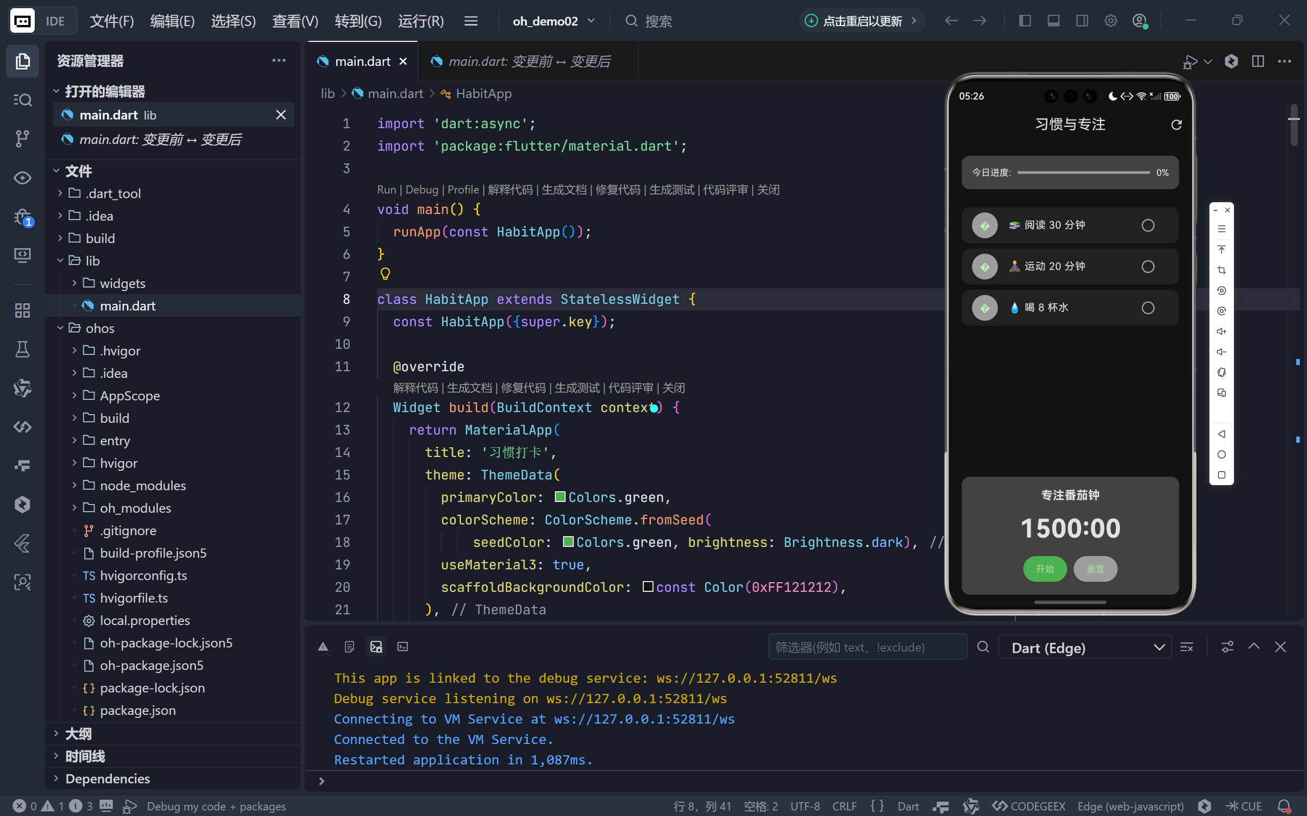The height and width of the screenshot is (816, 1307).
Task: Check off the 阅读 30 分钟 habit circle
Action: click(x=1148, y=226)
